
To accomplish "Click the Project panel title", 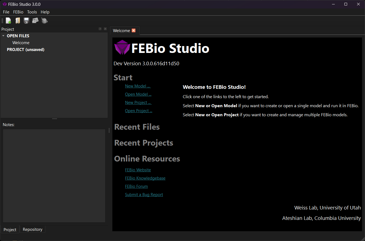I will coord(8,29).
